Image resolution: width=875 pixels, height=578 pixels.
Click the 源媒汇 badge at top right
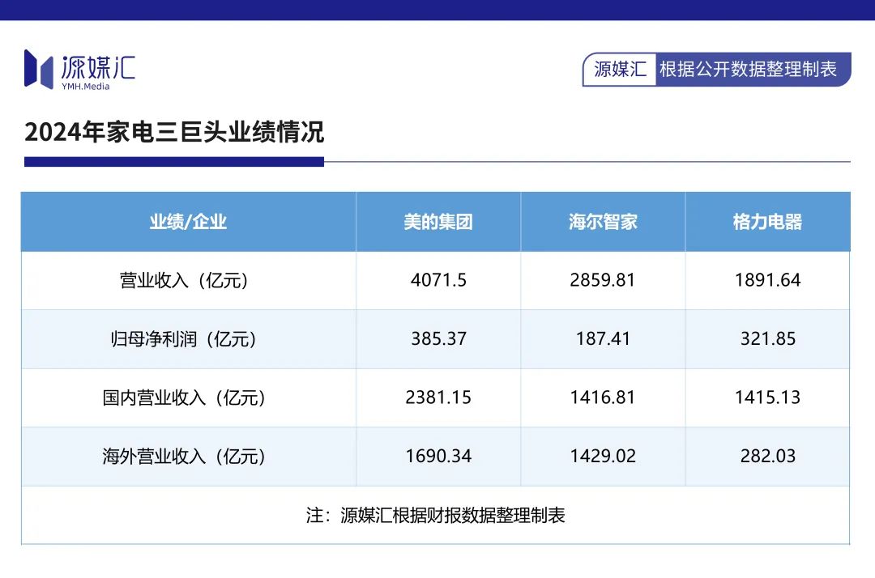point(619,70)
